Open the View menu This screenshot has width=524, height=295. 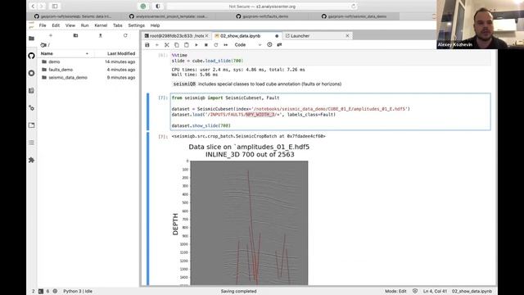tap(70, 25)
